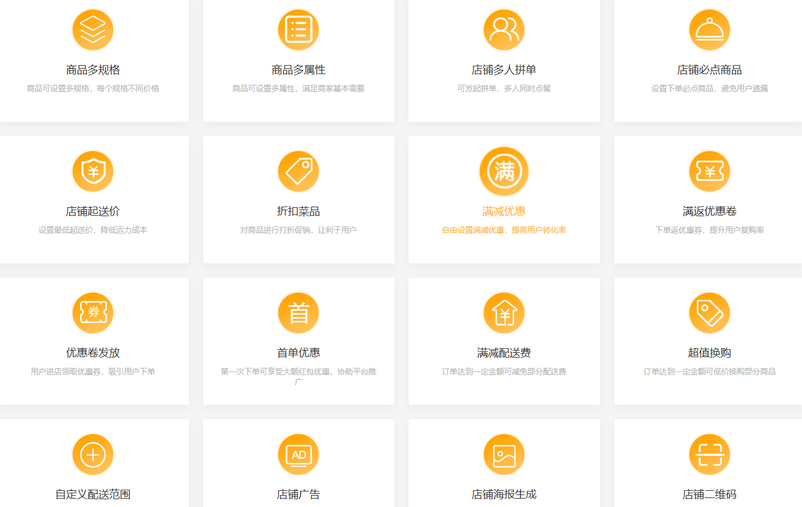
Task: Select the price tag icon for 折扣菜品
Action: tap(298, 171)
